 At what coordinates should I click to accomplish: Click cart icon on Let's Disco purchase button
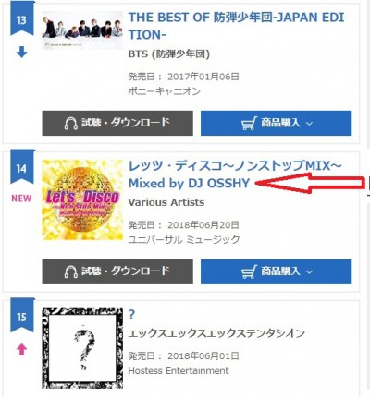(x=249, y=272)
